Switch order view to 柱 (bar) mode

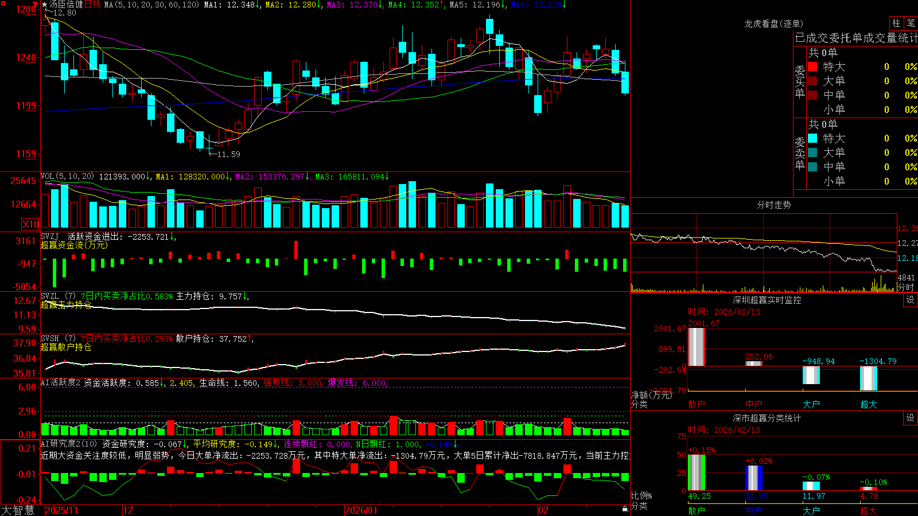coord(896,24)
